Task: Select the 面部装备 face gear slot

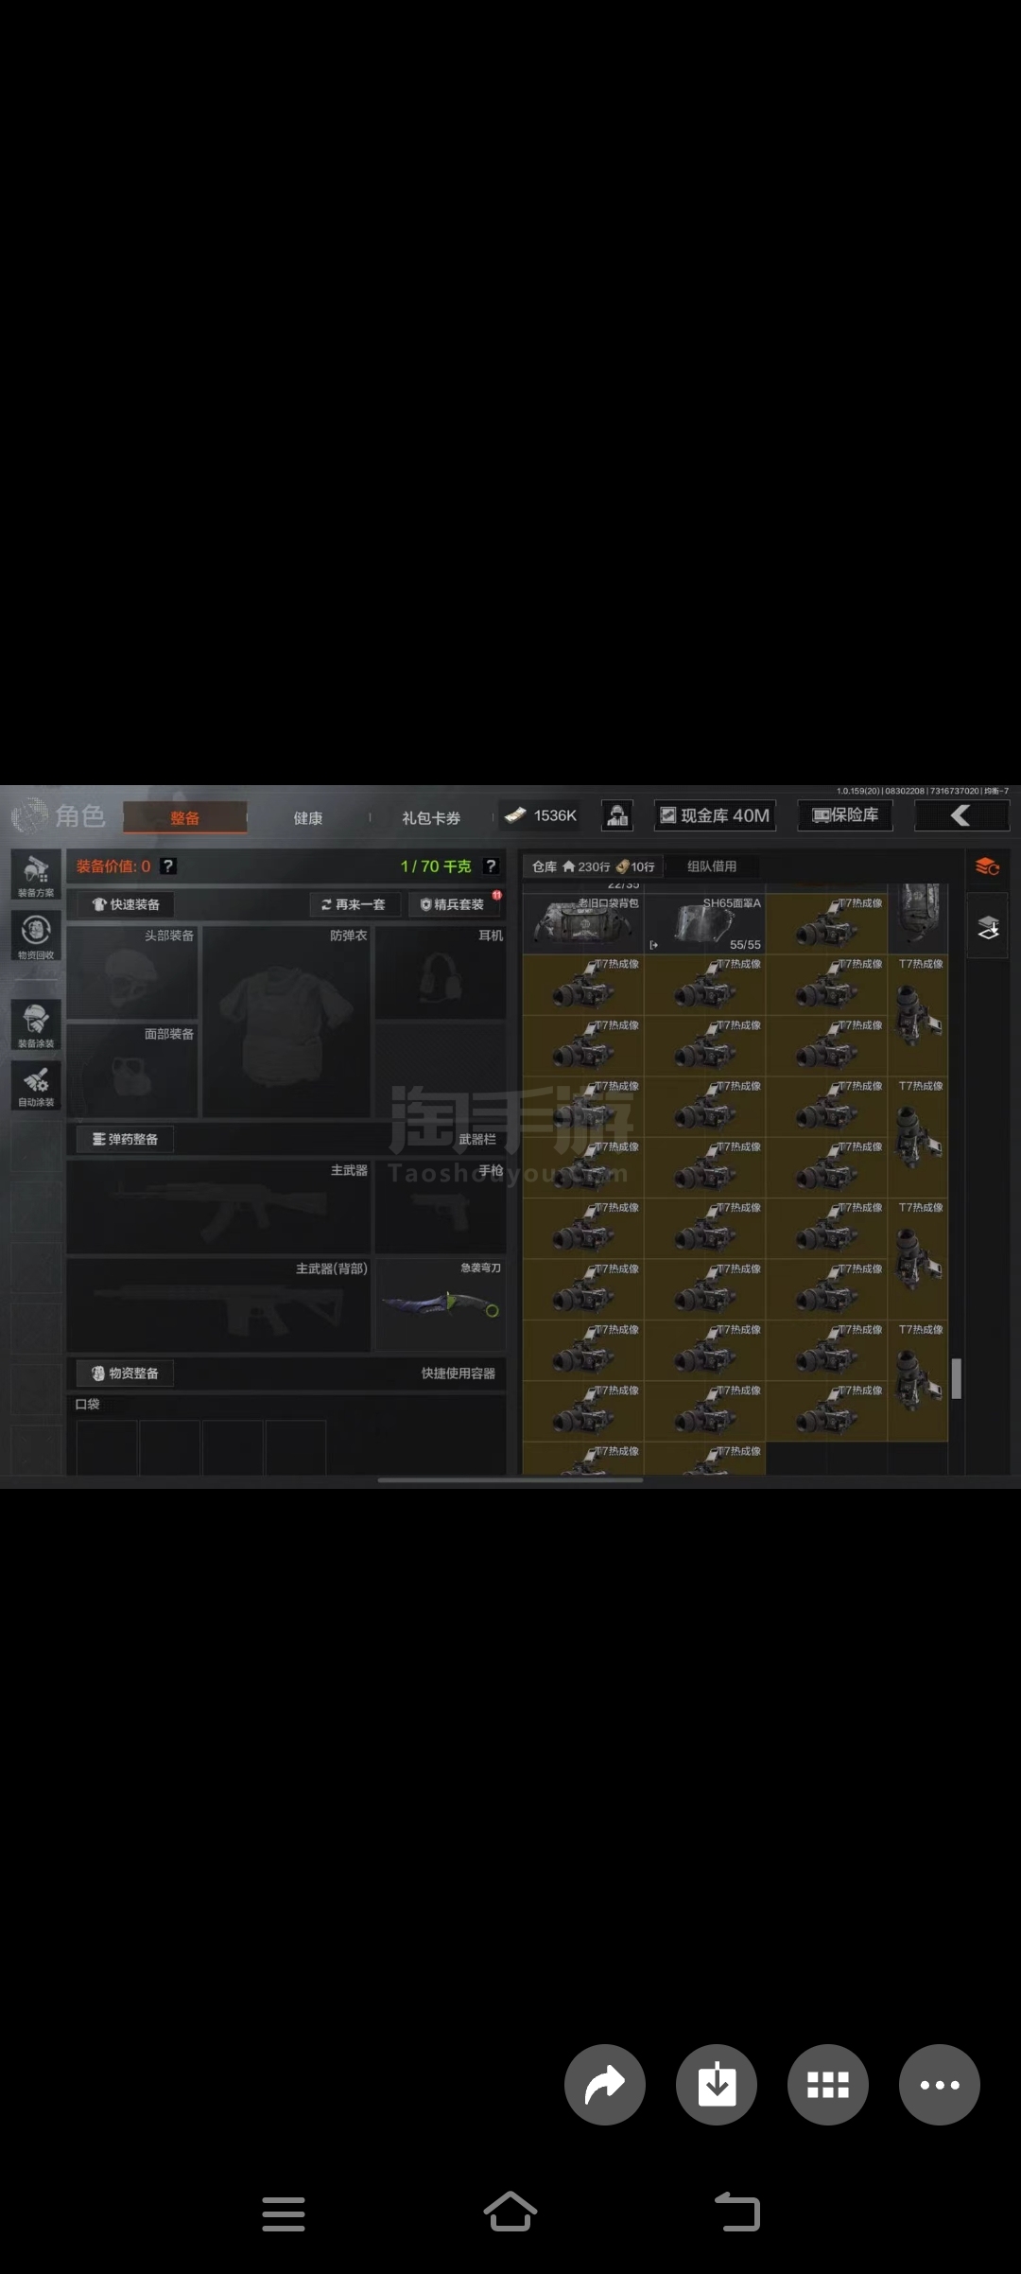Action: point(132,1071)
